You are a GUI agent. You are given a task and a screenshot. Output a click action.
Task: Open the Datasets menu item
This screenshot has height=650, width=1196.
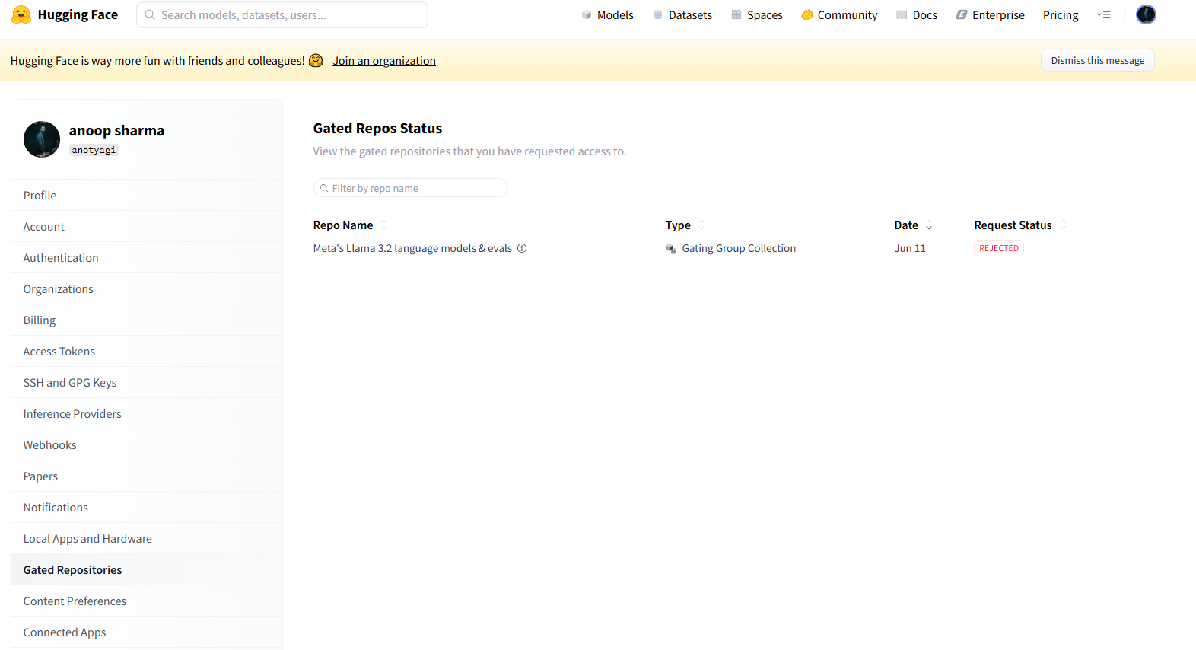tap(683, 15)
